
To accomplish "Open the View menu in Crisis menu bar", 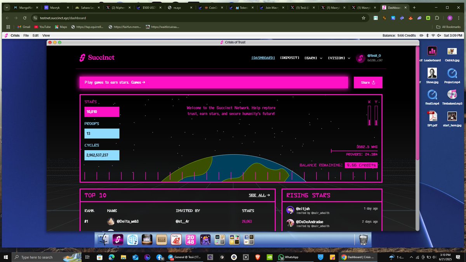I will pos(46,35).
